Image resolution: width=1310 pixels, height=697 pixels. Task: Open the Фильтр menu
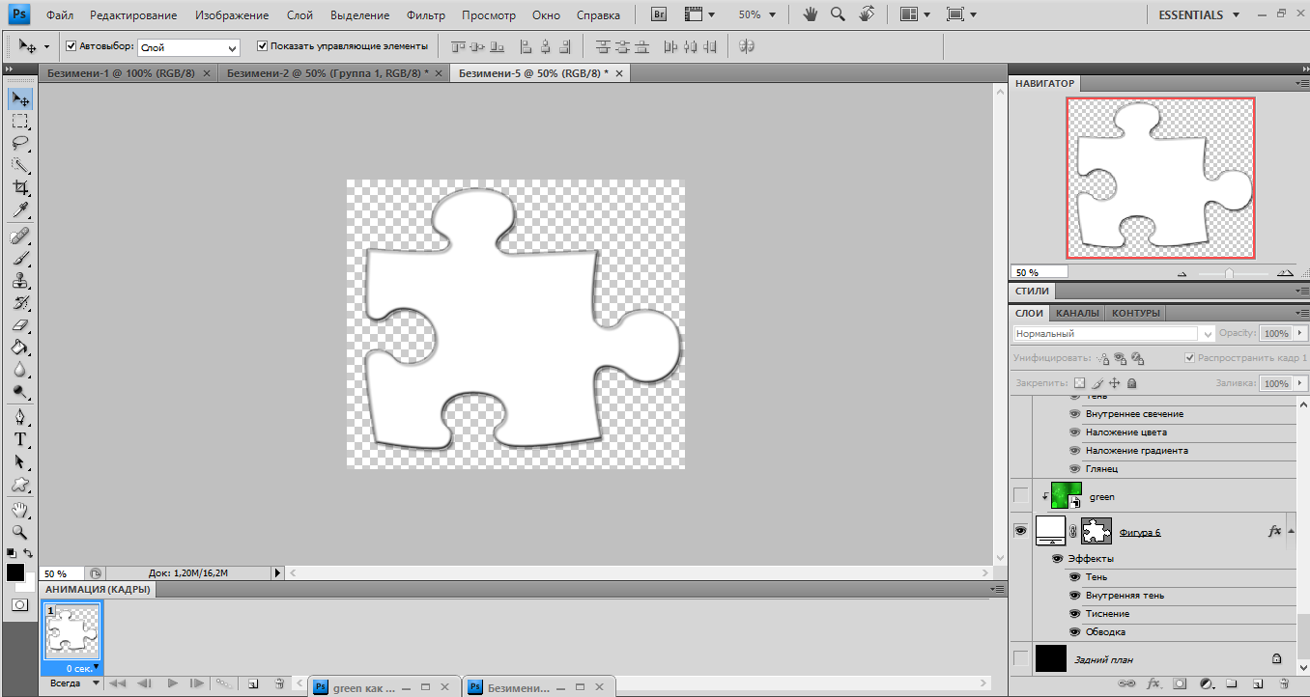(426, 15)
